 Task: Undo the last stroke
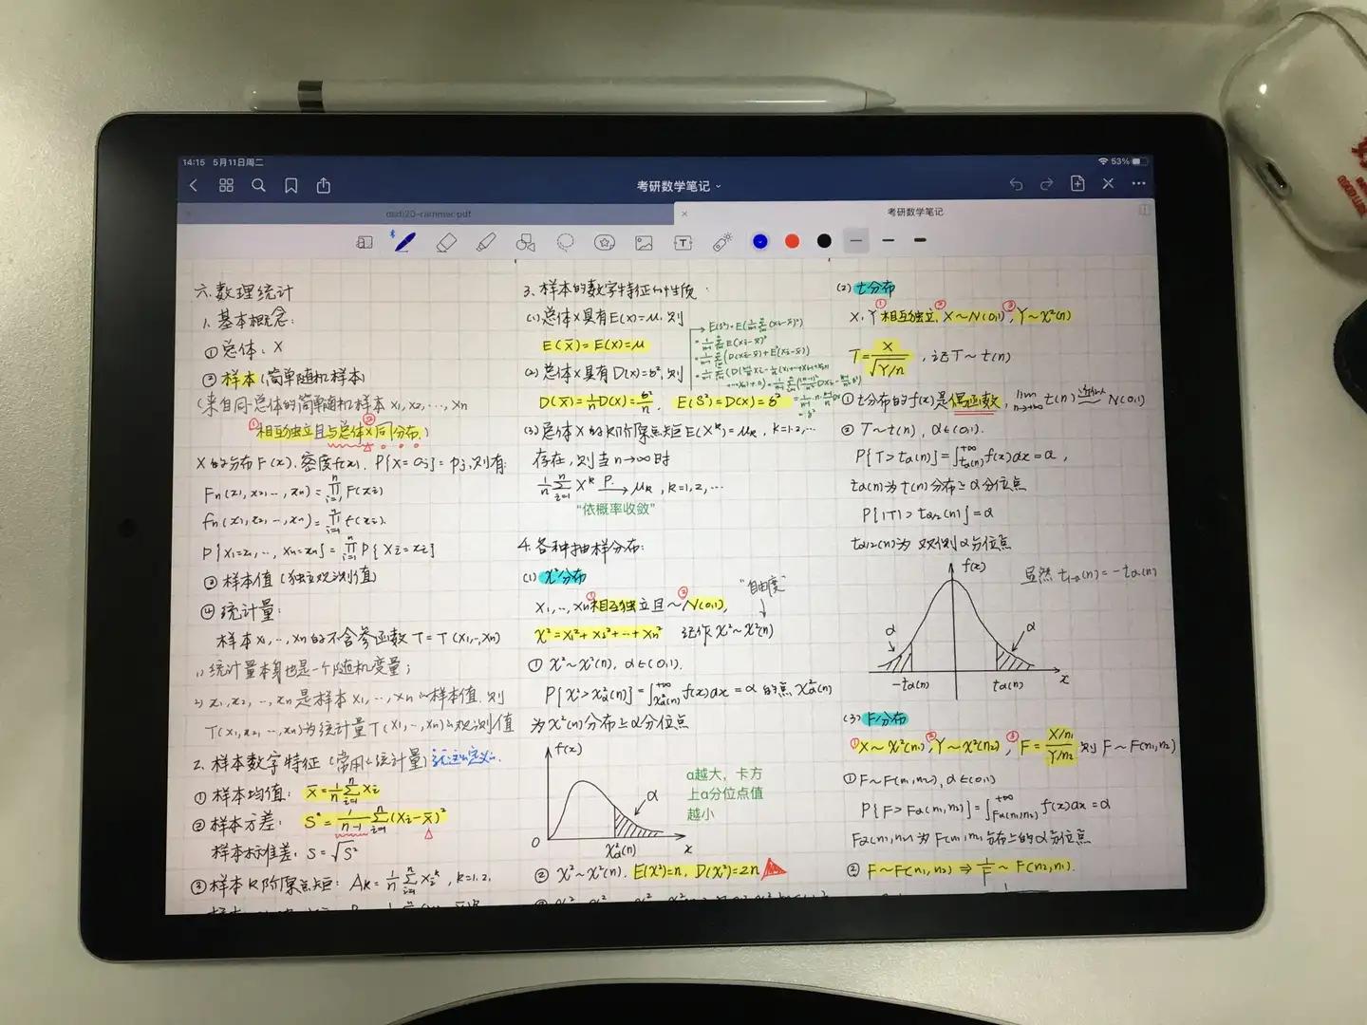1016,184
